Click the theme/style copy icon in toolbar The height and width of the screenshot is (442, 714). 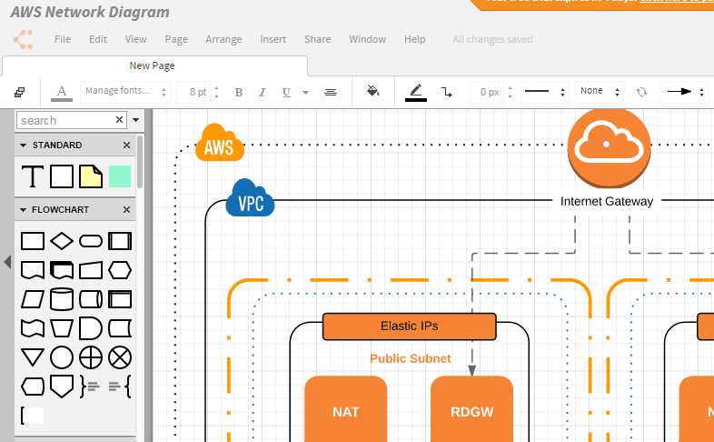pos(20,93)
